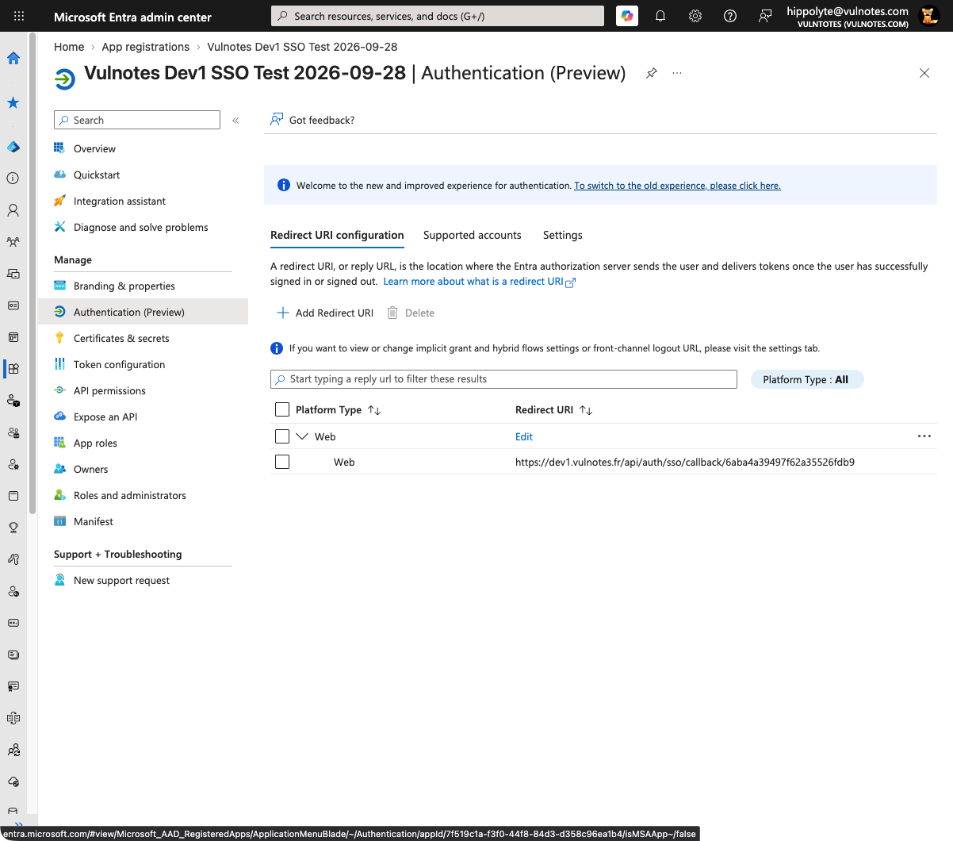This screenshot has height=841, width=953.
Task: Click switch to the old experience link
Action: pyautogui.click(x=677, y=186)
